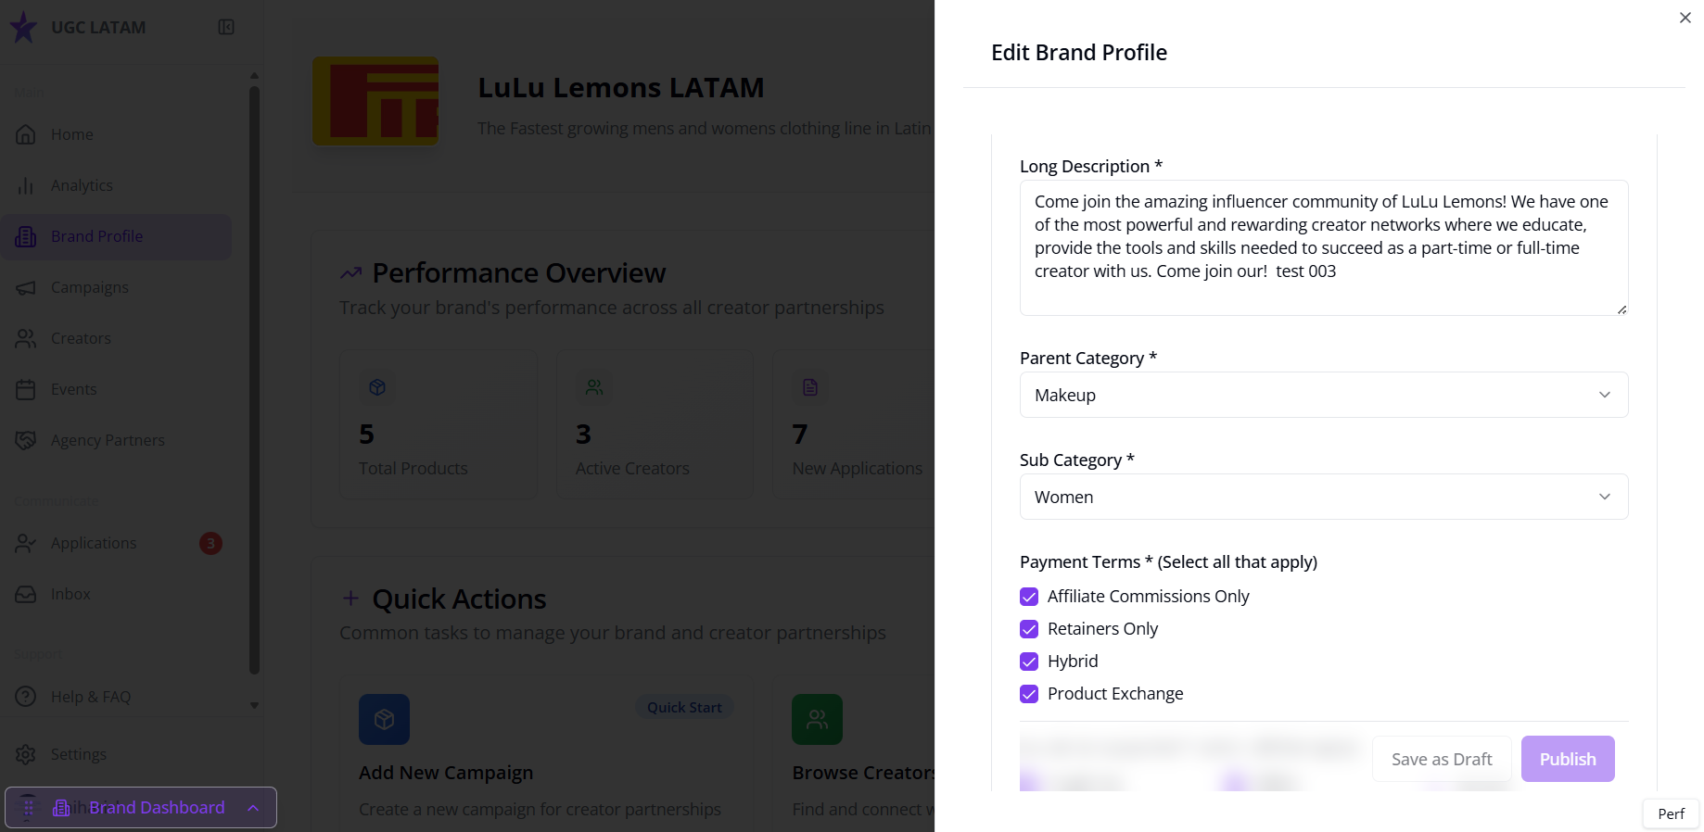The height and width of the screenshot is (832, 1704).
Task: Click the New Applications document icon
Action: (810, 387)
